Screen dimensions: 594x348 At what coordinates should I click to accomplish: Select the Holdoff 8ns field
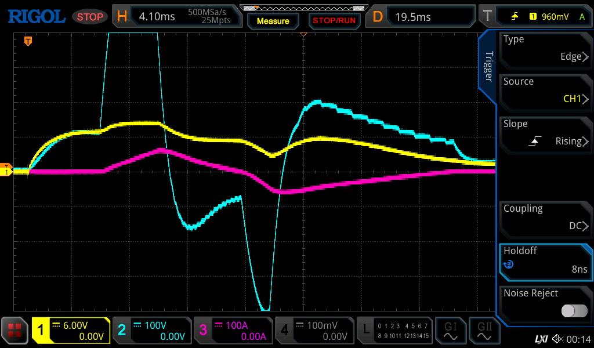(x=545, y=260)
